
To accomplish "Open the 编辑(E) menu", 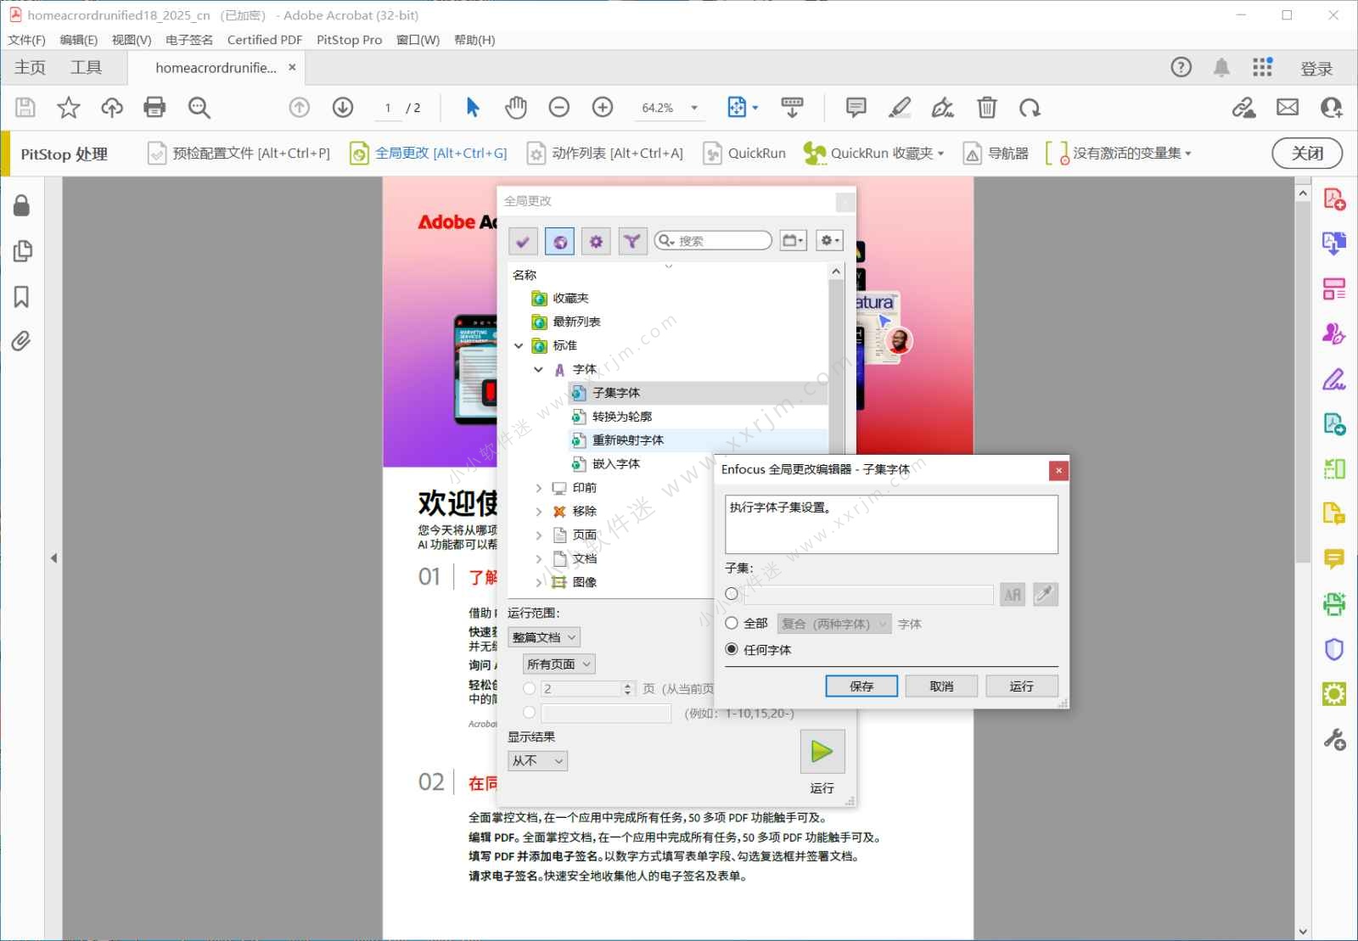I will tap(79, 40).
